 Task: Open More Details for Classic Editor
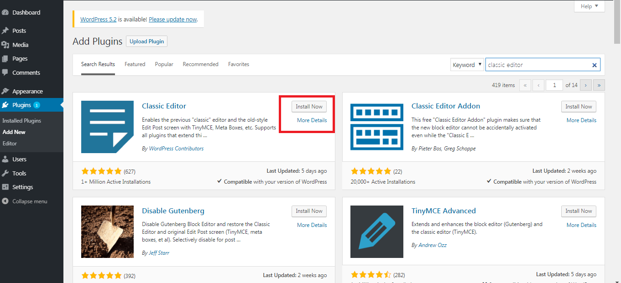pos(312,120)
